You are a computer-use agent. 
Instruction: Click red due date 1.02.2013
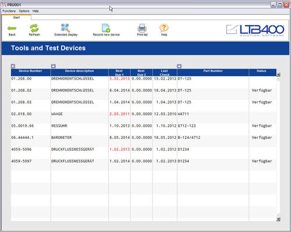[119, 149]
